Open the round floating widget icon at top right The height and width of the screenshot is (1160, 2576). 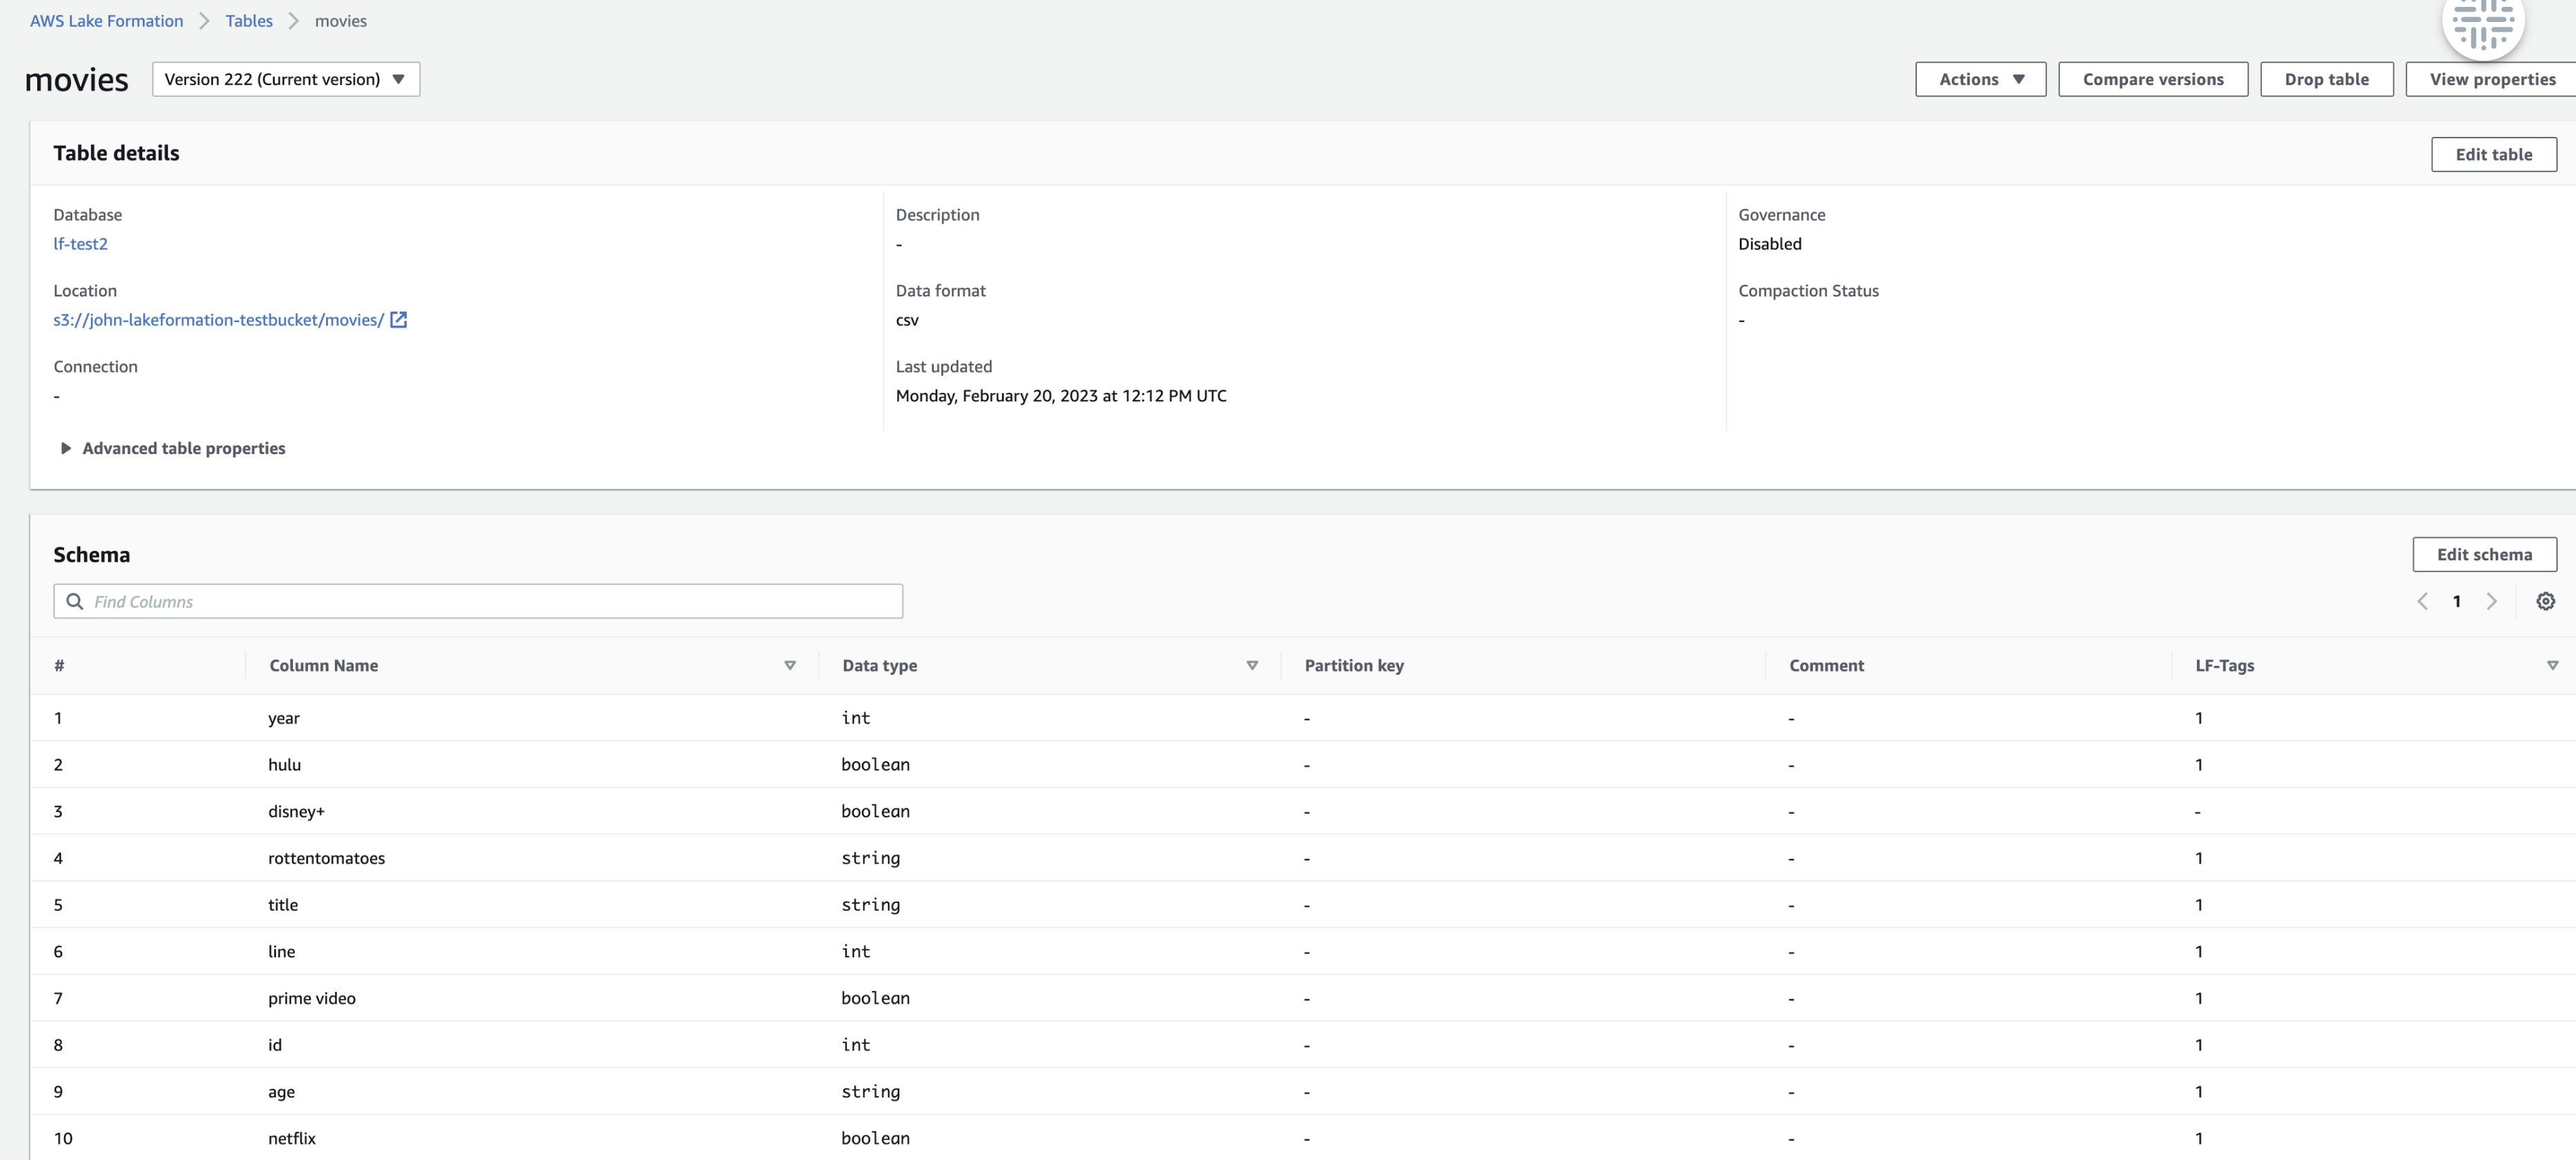tap(2483, 22)
